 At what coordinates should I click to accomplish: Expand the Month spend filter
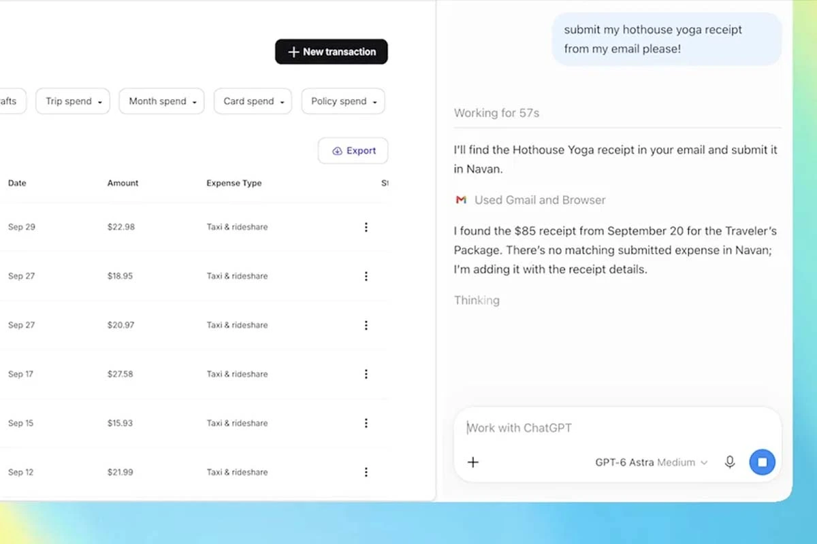(x=161, y=101)
